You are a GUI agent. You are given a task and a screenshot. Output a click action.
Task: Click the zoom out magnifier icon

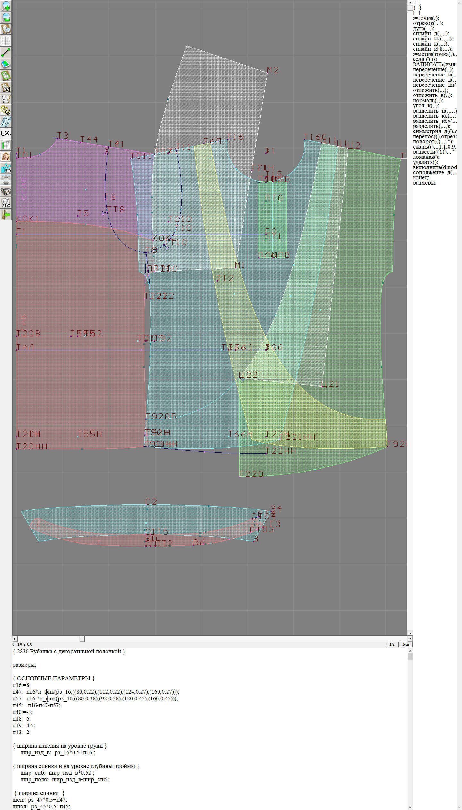6,17
